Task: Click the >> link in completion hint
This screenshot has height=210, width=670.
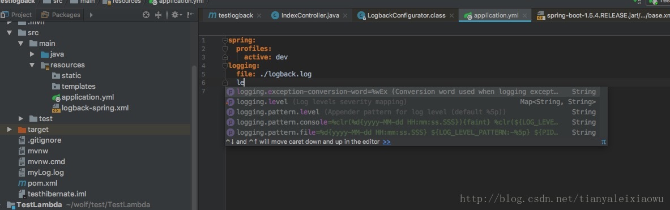Action: coord(387,142)
